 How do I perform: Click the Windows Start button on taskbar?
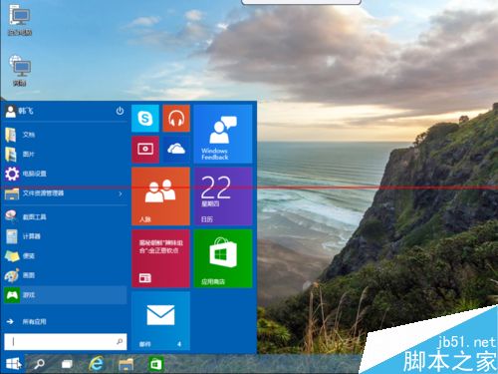tap(13, 364)
